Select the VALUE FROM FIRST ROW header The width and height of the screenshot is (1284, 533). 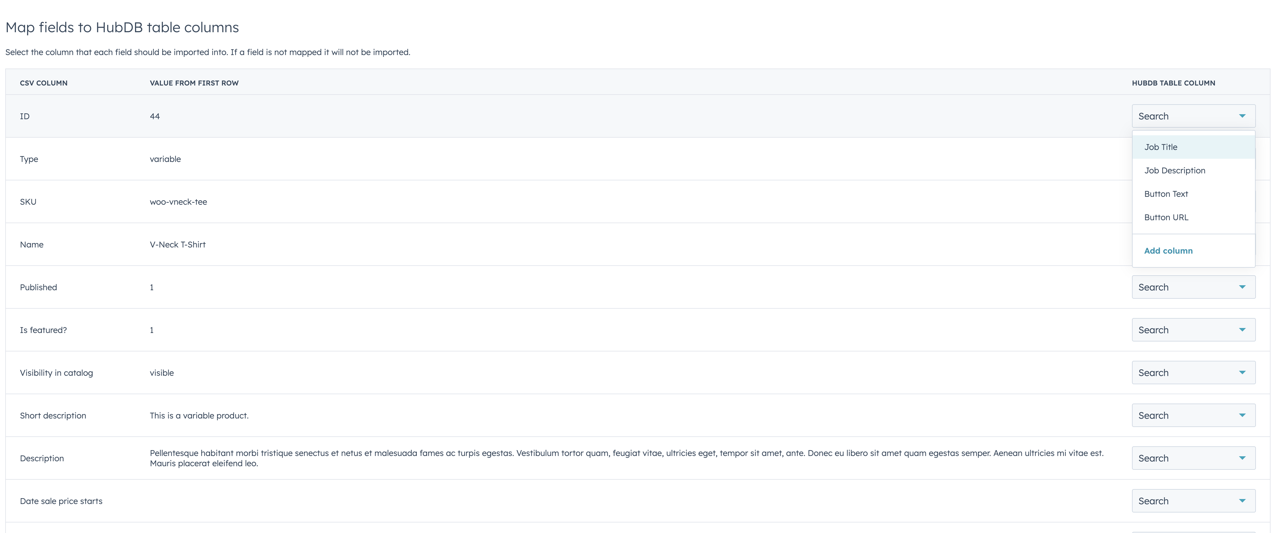pos(194,83)
